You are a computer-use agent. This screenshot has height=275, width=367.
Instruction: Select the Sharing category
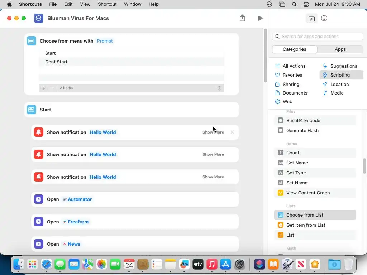287,84
